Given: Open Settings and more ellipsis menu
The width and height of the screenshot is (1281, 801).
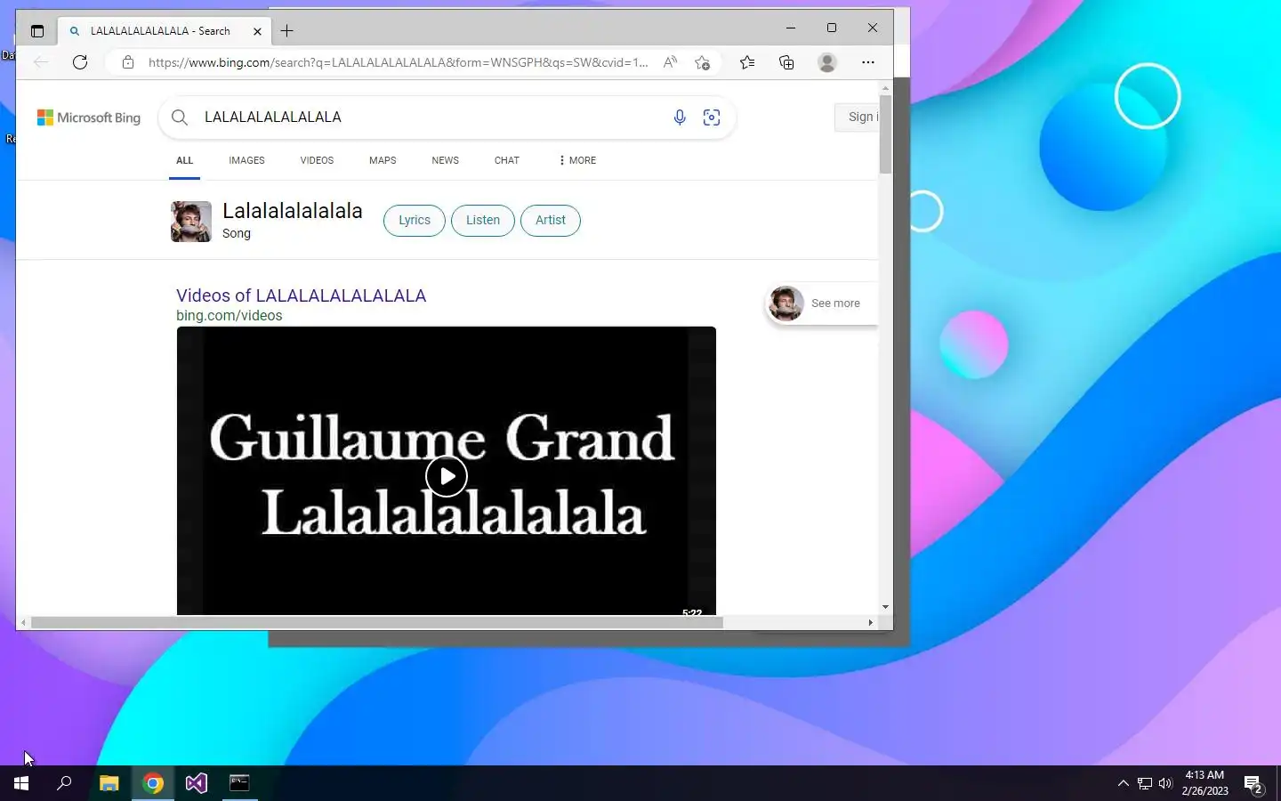Looking at the screenshot, I should coord(868,62).
